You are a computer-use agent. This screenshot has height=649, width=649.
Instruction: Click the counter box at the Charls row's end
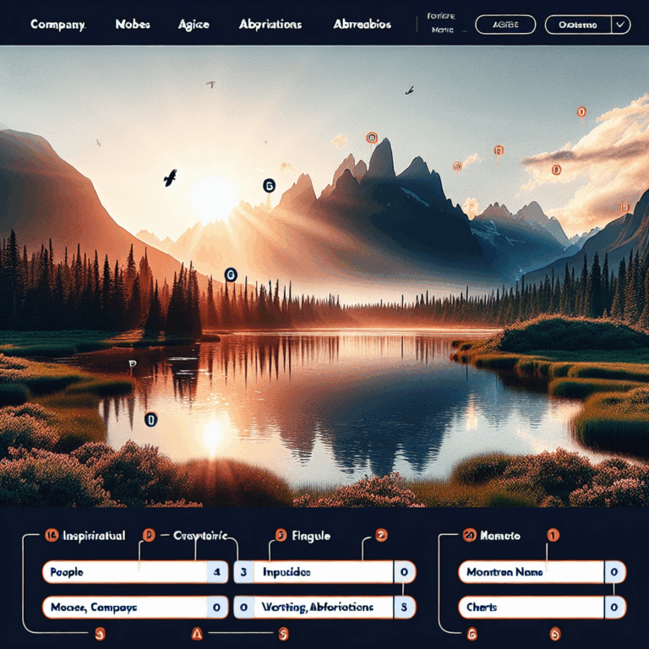point(614,607)
